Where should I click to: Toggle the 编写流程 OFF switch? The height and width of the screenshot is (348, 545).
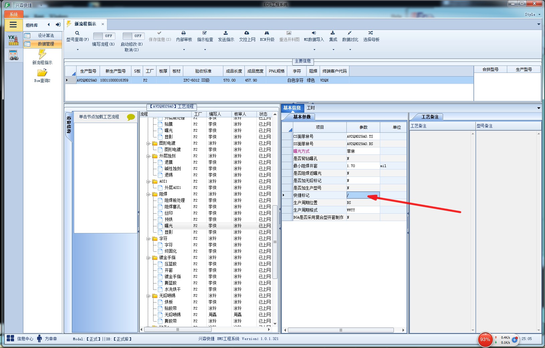click(104, 36)
